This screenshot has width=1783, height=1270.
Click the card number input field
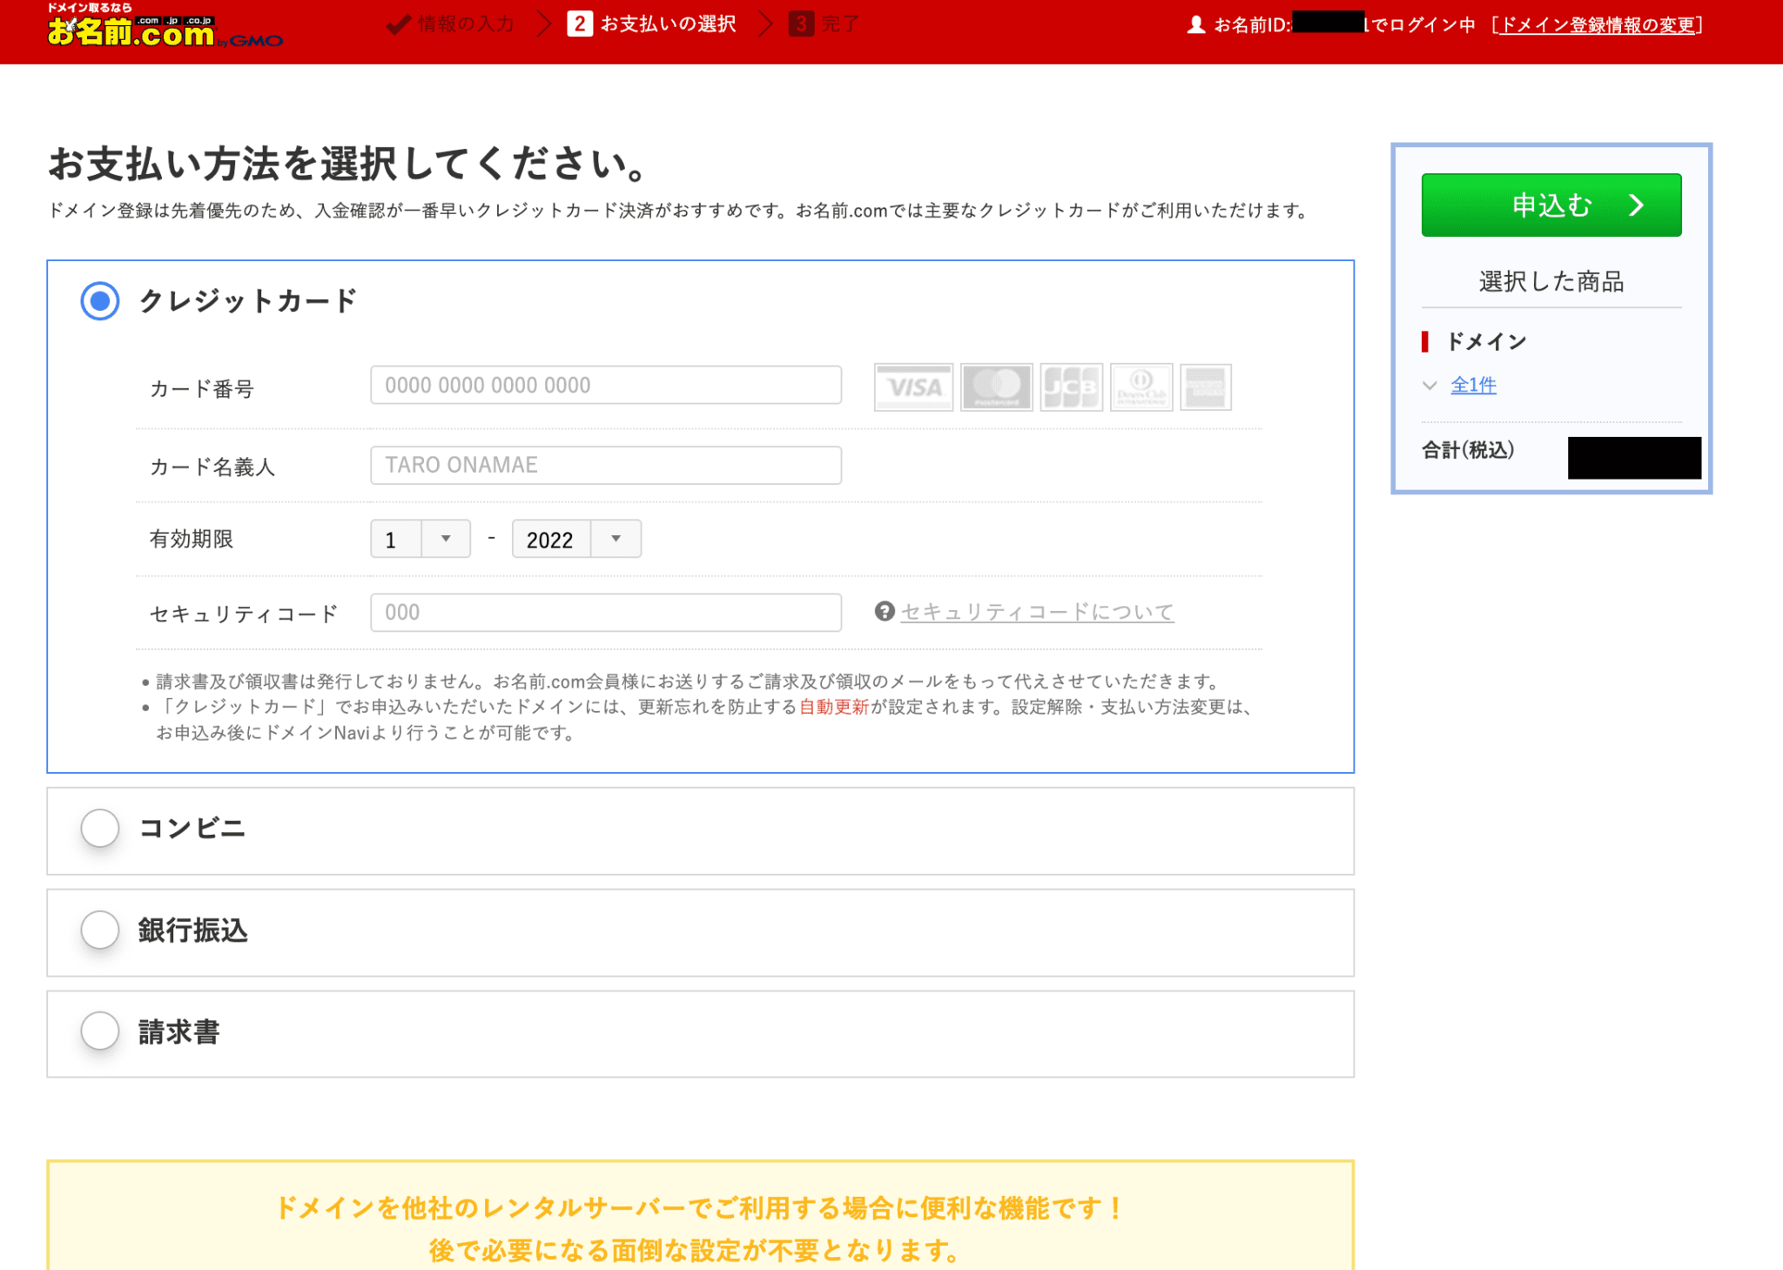pos(605,386)
